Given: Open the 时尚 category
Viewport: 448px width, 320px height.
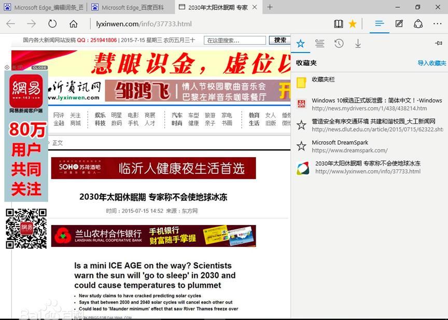Looking at the screenshot, I should (x=177, y=123).
